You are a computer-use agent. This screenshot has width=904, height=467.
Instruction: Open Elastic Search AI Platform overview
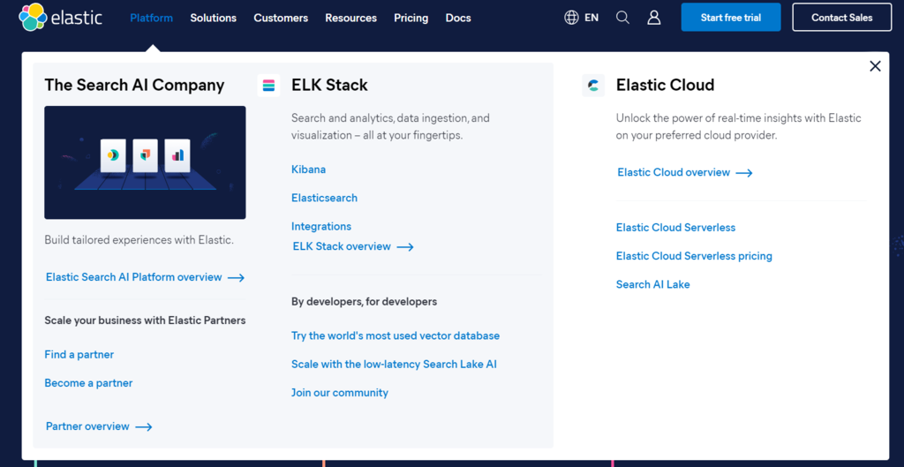(x=134, y=277)
